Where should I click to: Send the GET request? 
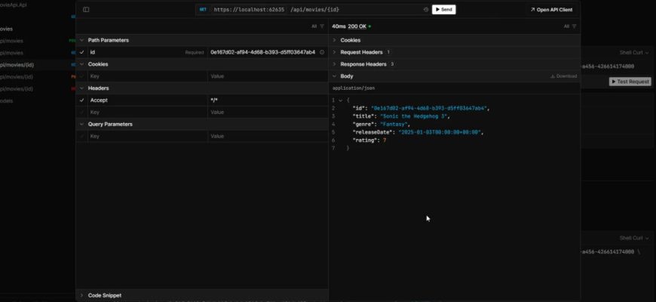(443, 10)
